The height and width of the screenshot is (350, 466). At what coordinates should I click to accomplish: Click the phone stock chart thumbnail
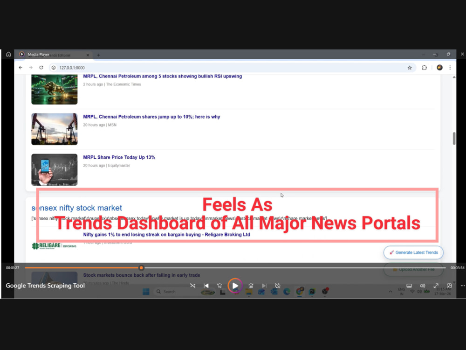tap(55, 170)
